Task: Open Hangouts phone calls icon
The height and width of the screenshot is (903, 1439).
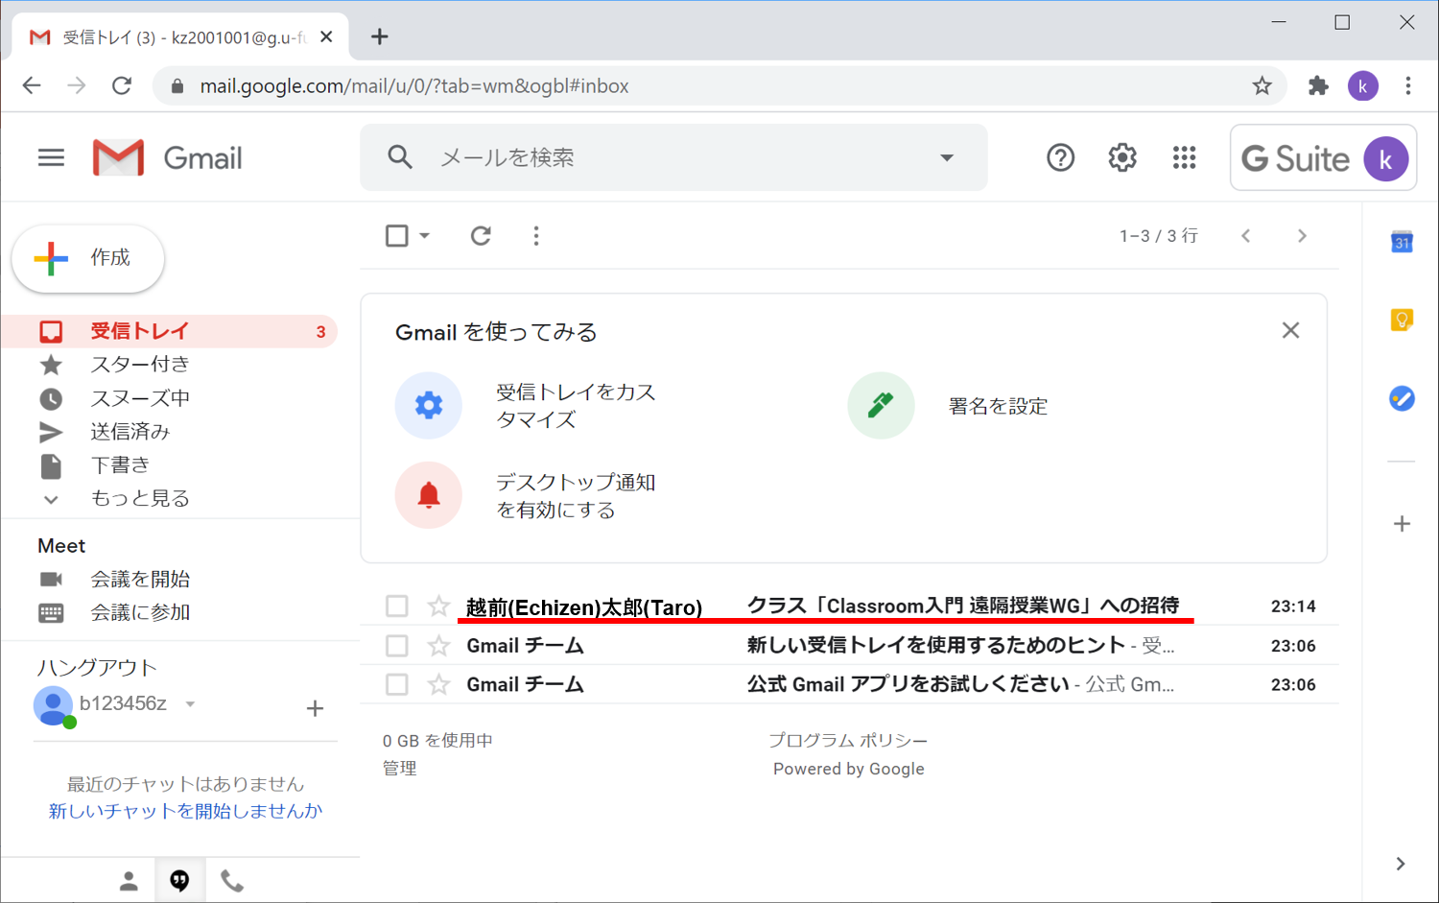Action: (x=232, y=881)
